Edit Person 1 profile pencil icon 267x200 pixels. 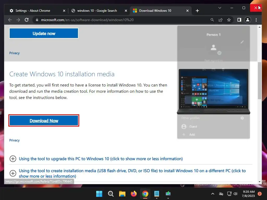click(x=242, y=42)
